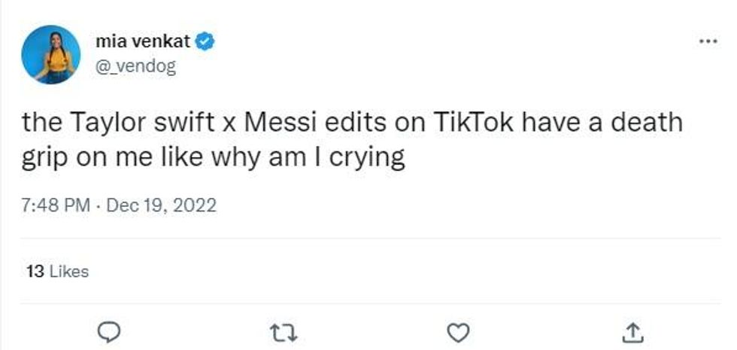
Task: Share the tweet using the upload arrow icon
Action: pos(632,331)
